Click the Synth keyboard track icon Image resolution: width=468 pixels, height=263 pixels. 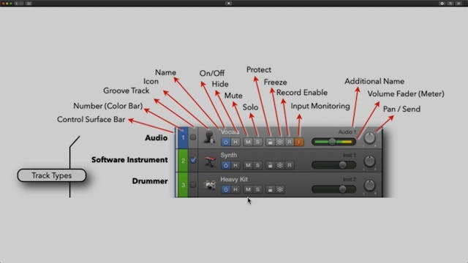click(210, 161)
